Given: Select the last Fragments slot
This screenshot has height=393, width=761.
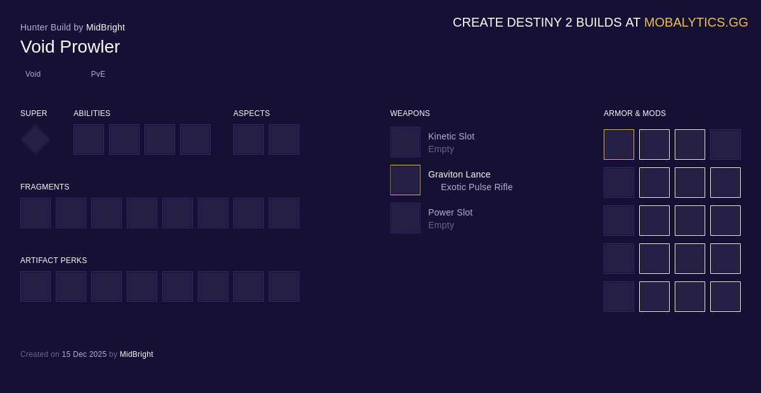Looking at the screenshot, I should [284, 213].
